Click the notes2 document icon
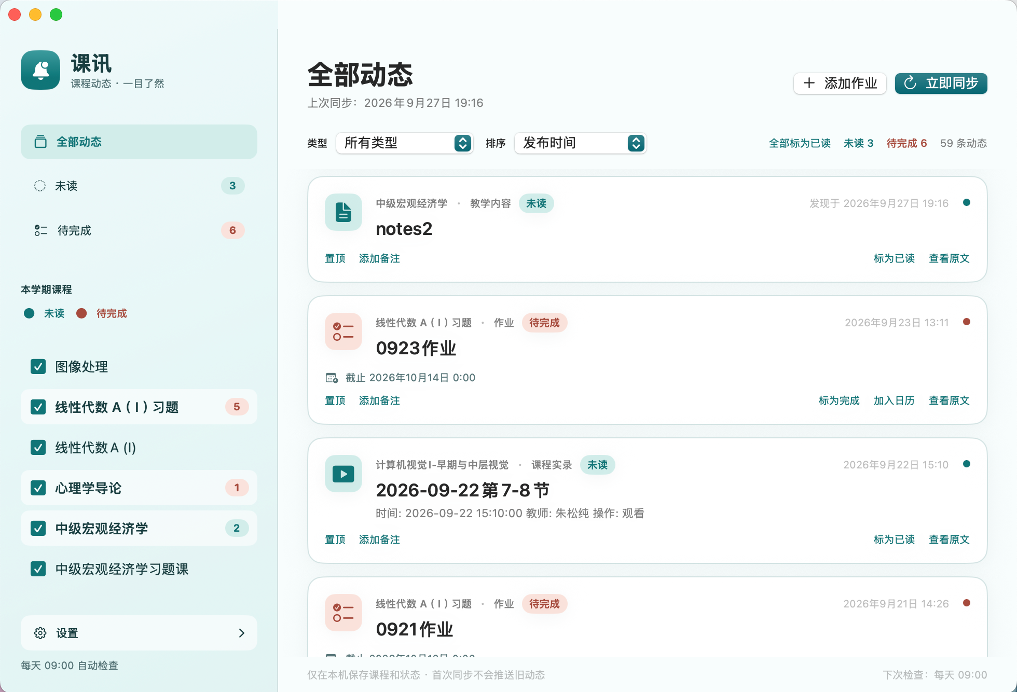 [343, 212]
